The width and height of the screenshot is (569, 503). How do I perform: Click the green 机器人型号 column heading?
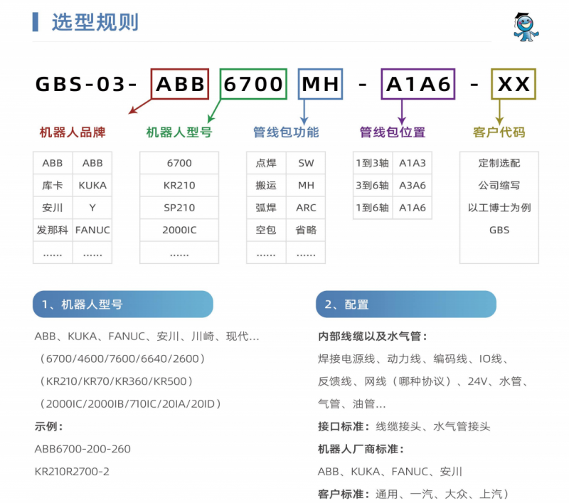[x=179, y=132]
